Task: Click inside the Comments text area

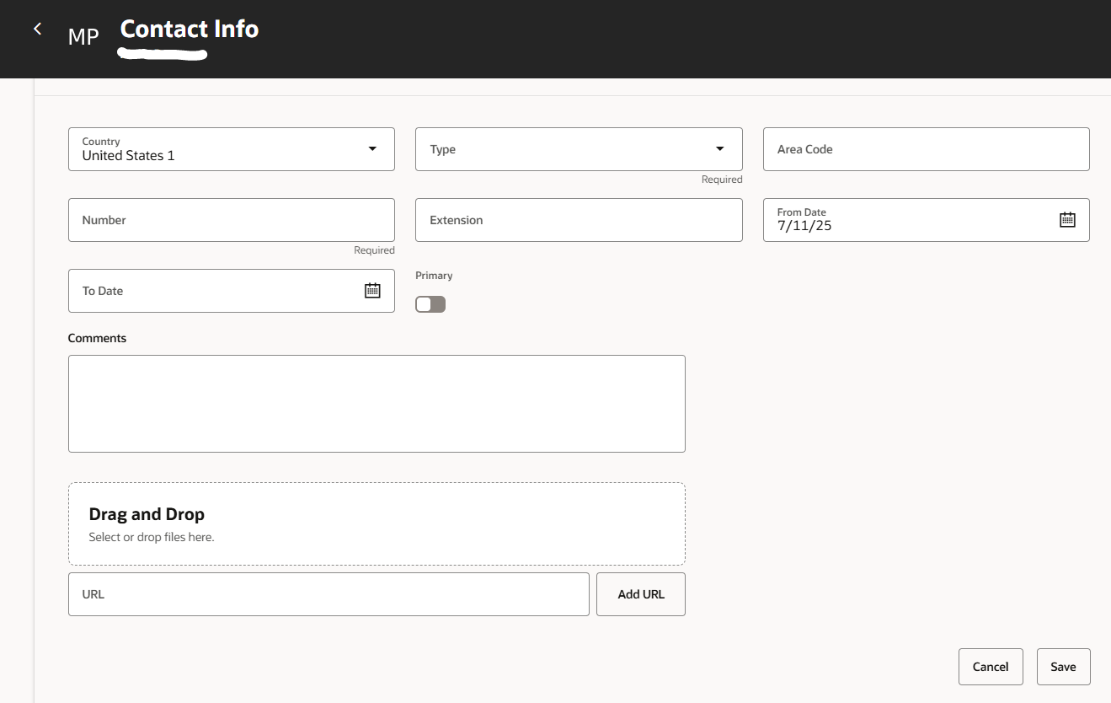Action: 376,403
